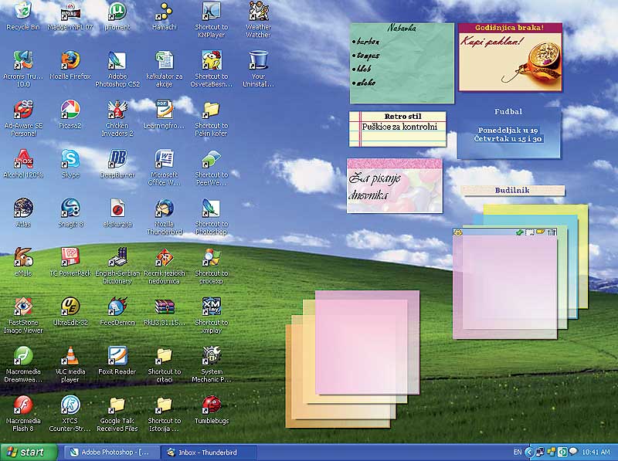
Task: Select the Godišnjica braka reminder note
Action: [510, 56]
